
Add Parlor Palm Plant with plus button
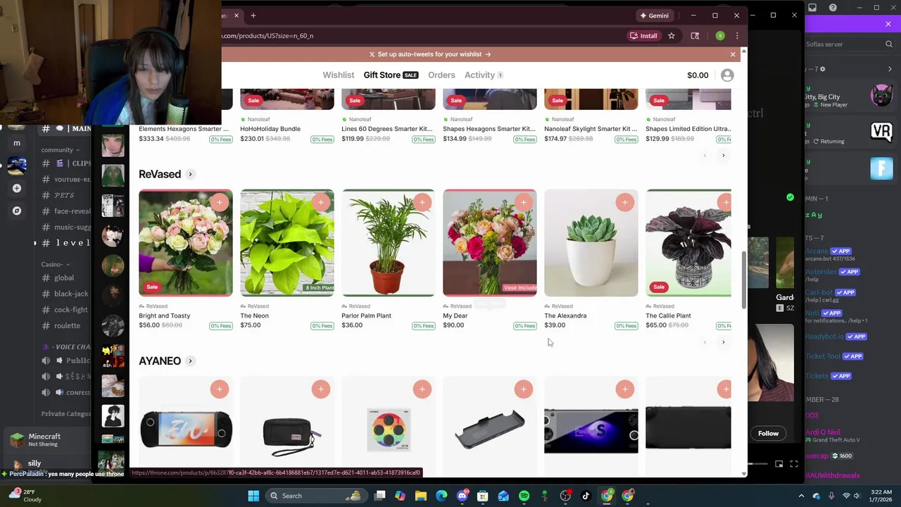click(x=422, y=203)
